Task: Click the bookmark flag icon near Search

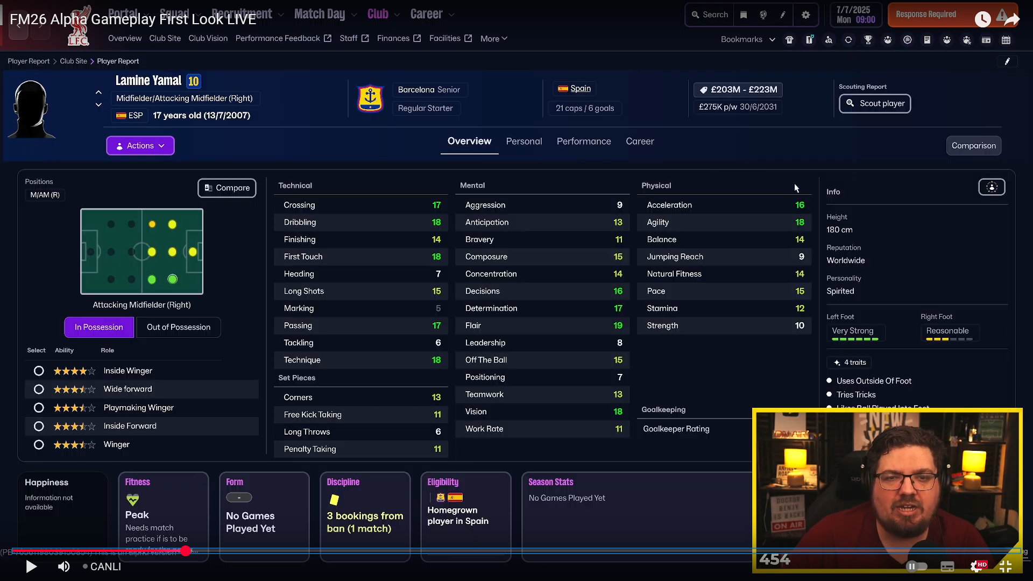Action: click(744, 15)
